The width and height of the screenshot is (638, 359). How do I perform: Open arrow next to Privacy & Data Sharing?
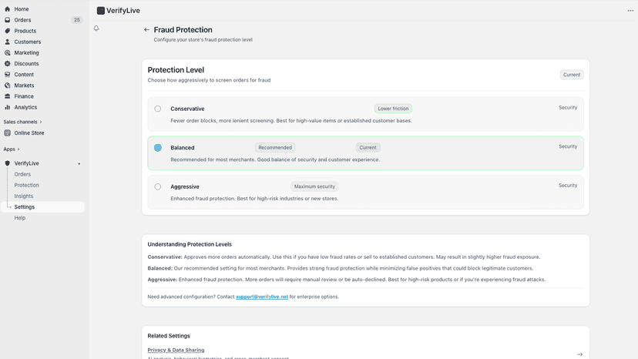pyautogui.click(x=579, y=354)
